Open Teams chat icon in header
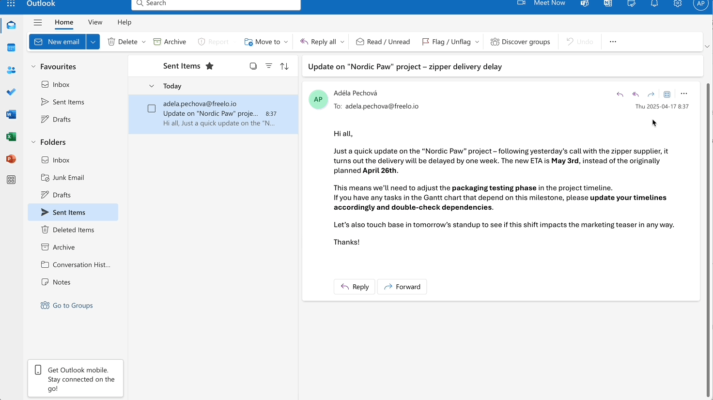The width and height of the screenshot is (713, 400). pyautogui.click(x=585, y=3)
